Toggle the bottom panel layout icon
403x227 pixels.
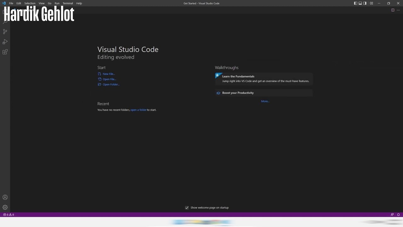point(360,3)
